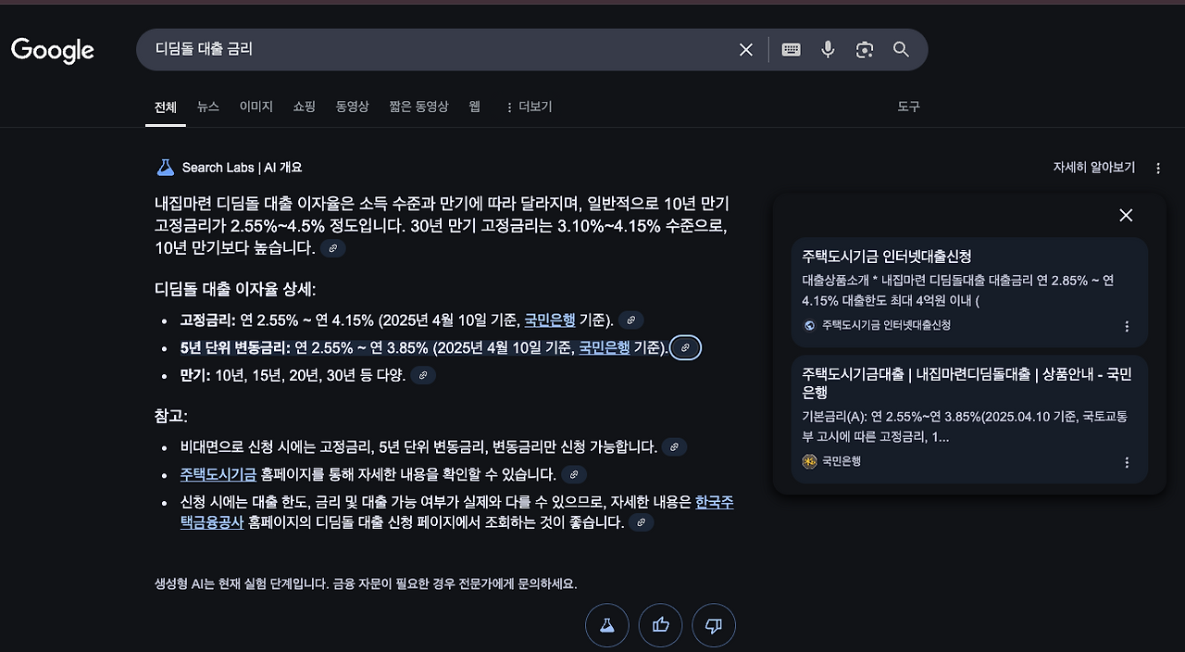Screen dimensions: 1185x652
Task: Switch to the 이미지 tab
Action: (256, 107)
